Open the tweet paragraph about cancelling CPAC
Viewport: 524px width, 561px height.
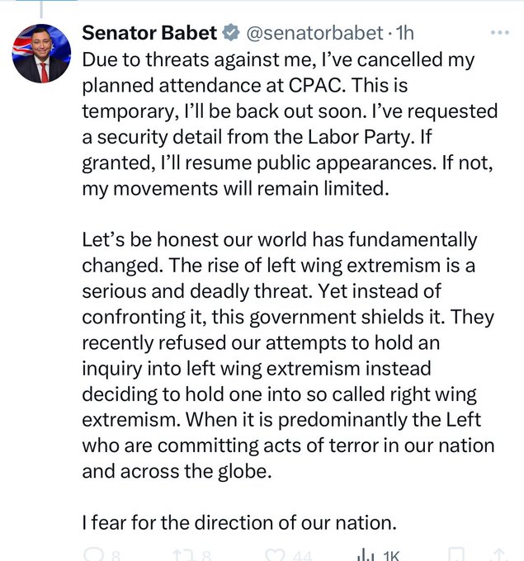[290, 124]
